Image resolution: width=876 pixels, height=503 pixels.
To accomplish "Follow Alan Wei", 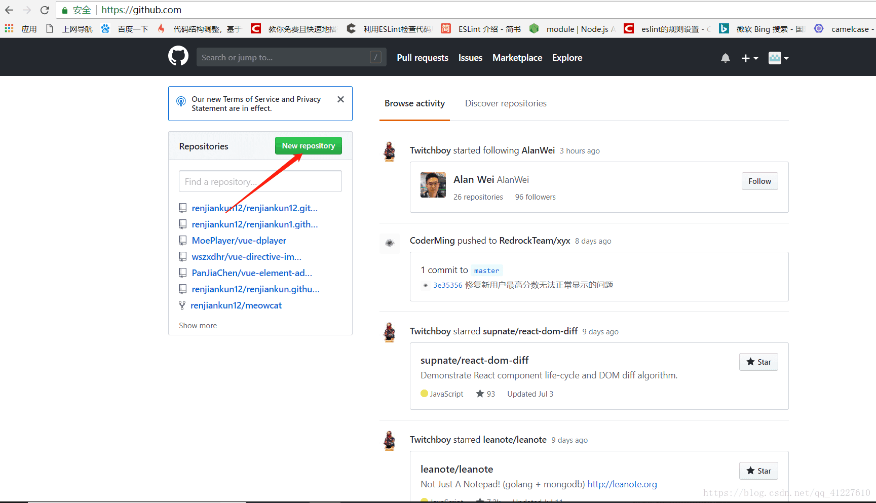I will coord(759,181).
